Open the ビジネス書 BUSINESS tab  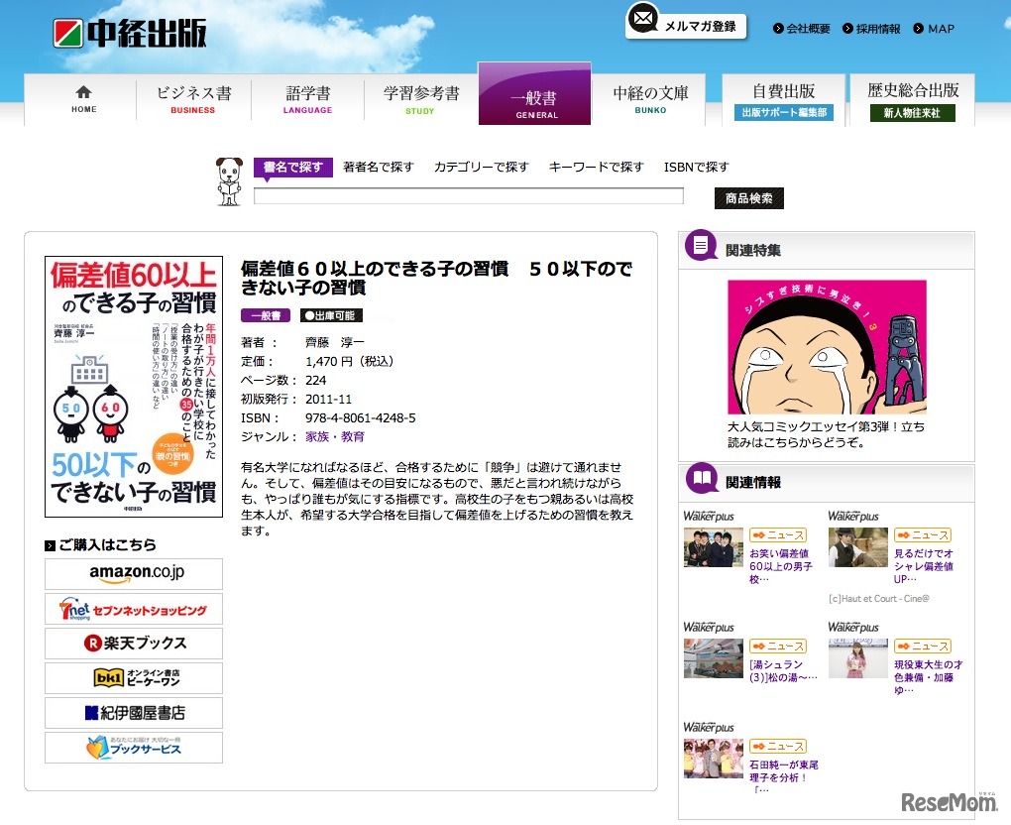point(193,100)
